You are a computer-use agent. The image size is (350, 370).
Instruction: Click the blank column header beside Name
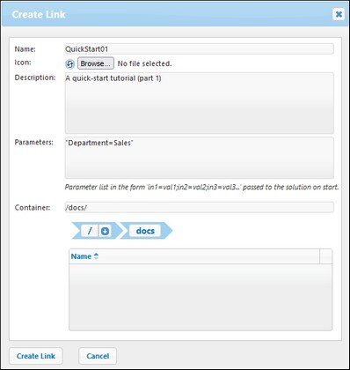pyautogui.click(x=326, y=256)
